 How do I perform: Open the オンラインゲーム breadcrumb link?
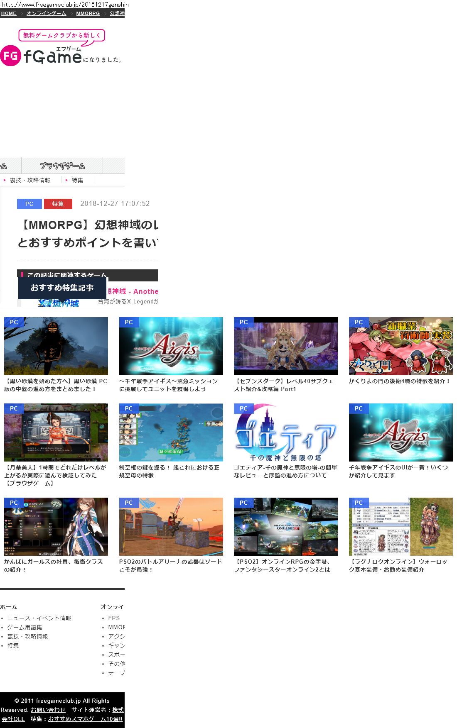(x=46, y=13)
